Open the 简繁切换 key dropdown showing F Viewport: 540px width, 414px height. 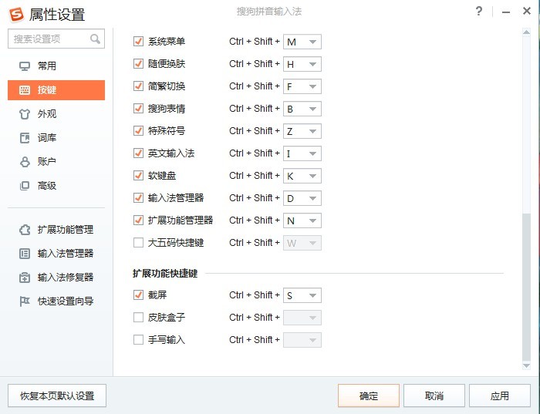(x=302, y=86)
